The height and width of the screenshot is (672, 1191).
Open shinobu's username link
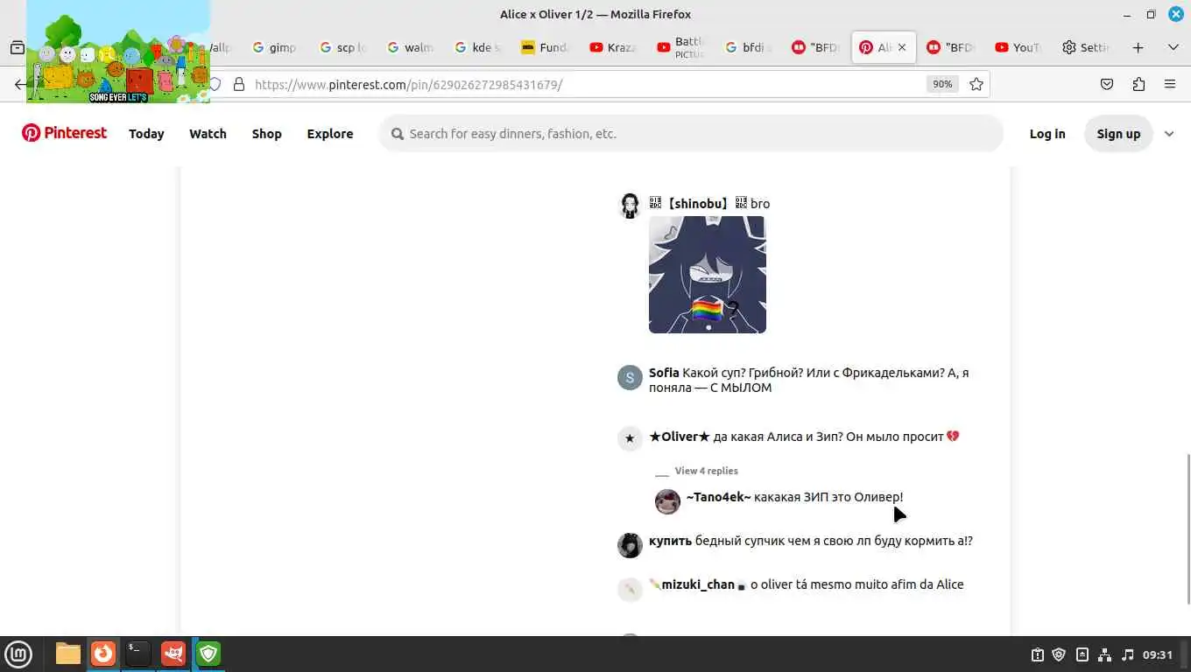(x=698, y=204)
